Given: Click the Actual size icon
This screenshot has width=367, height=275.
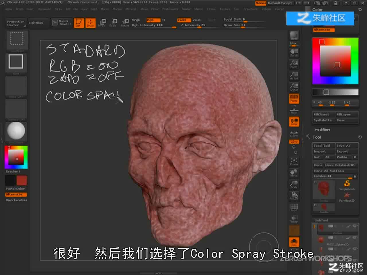Looking at the screenshot, I should point(294,75).
